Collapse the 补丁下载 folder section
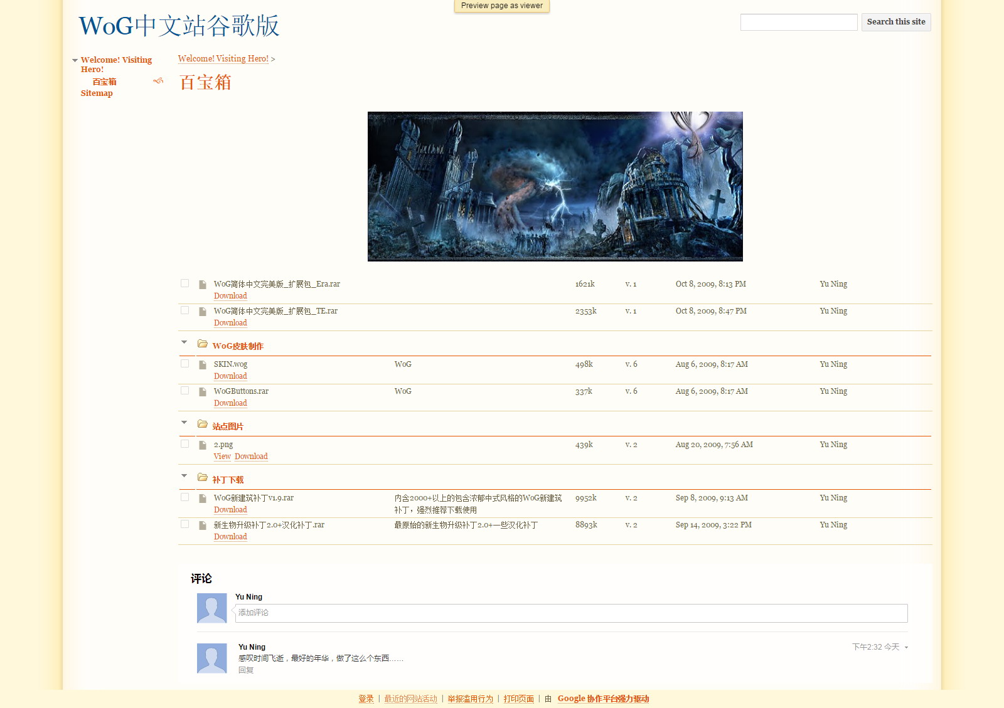Viewport: 1004px width, 708px height. (184, 476)
